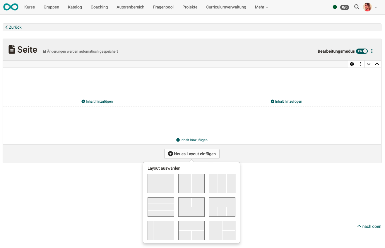The width and height of the screenshot is (385, 248).
Task: Add content to the full-width row
Action: pos(192,140)
